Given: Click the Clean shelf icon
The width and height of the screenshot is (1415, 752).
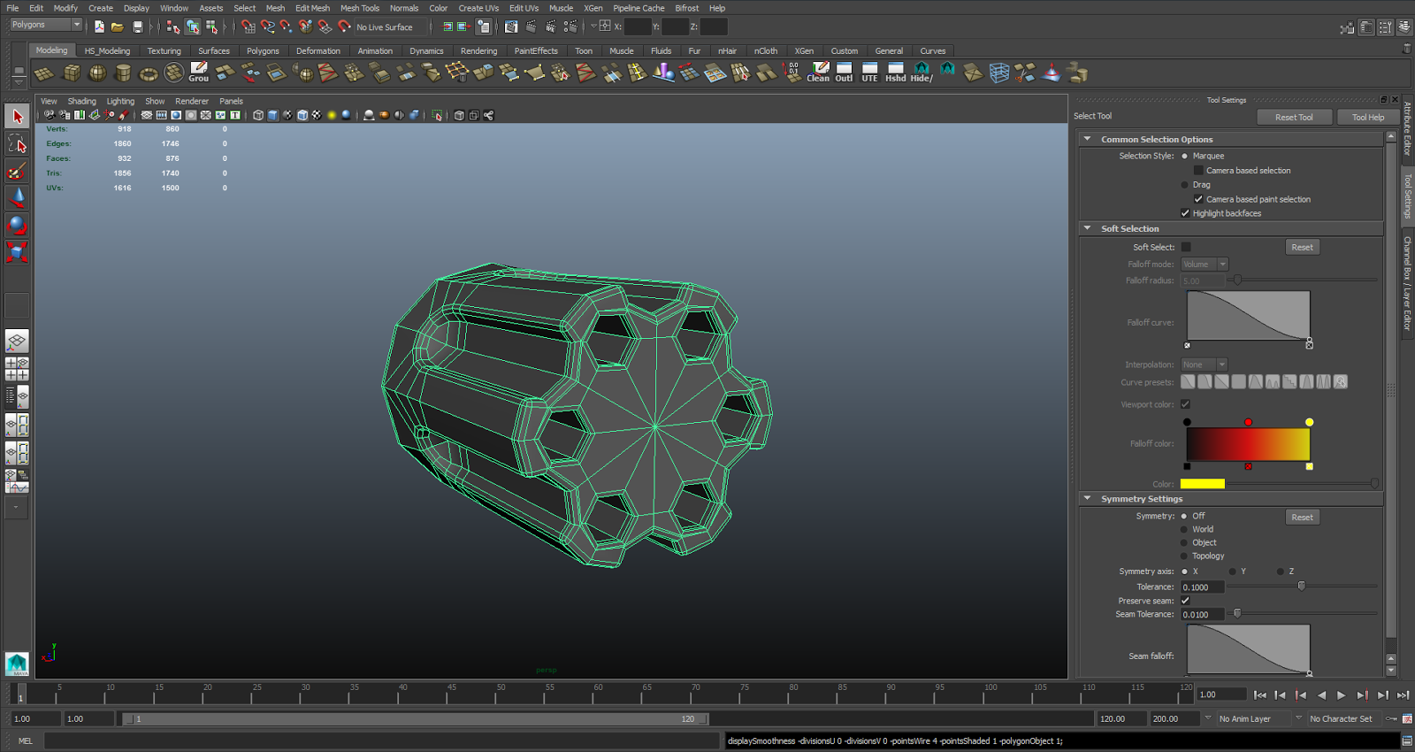Looking at the screenshot, I should coord(818,72).
